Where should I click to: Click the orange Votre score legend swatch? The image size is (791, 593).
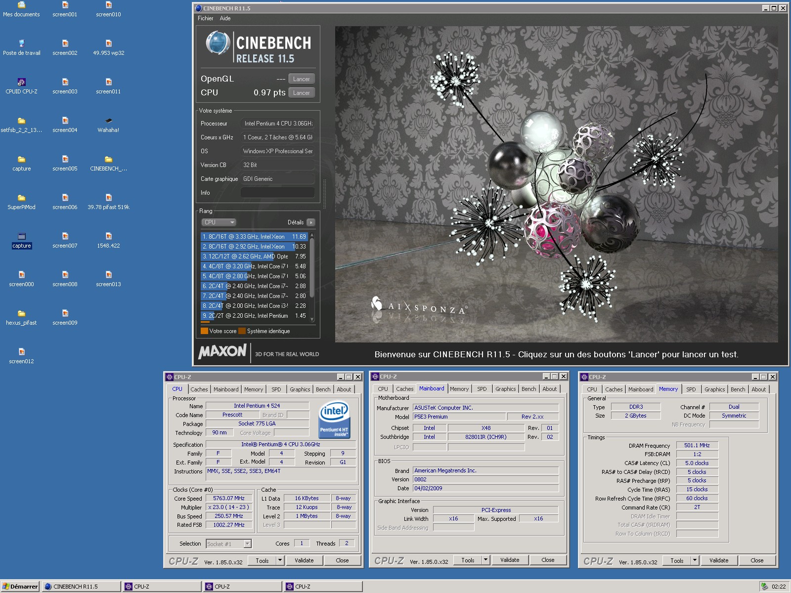204,331
